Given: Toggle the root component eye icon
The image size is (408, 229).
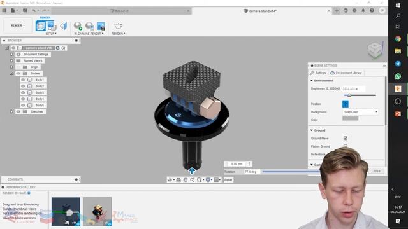Looking at the screenshot, I should pyautogui.click(x=13, y=48).
